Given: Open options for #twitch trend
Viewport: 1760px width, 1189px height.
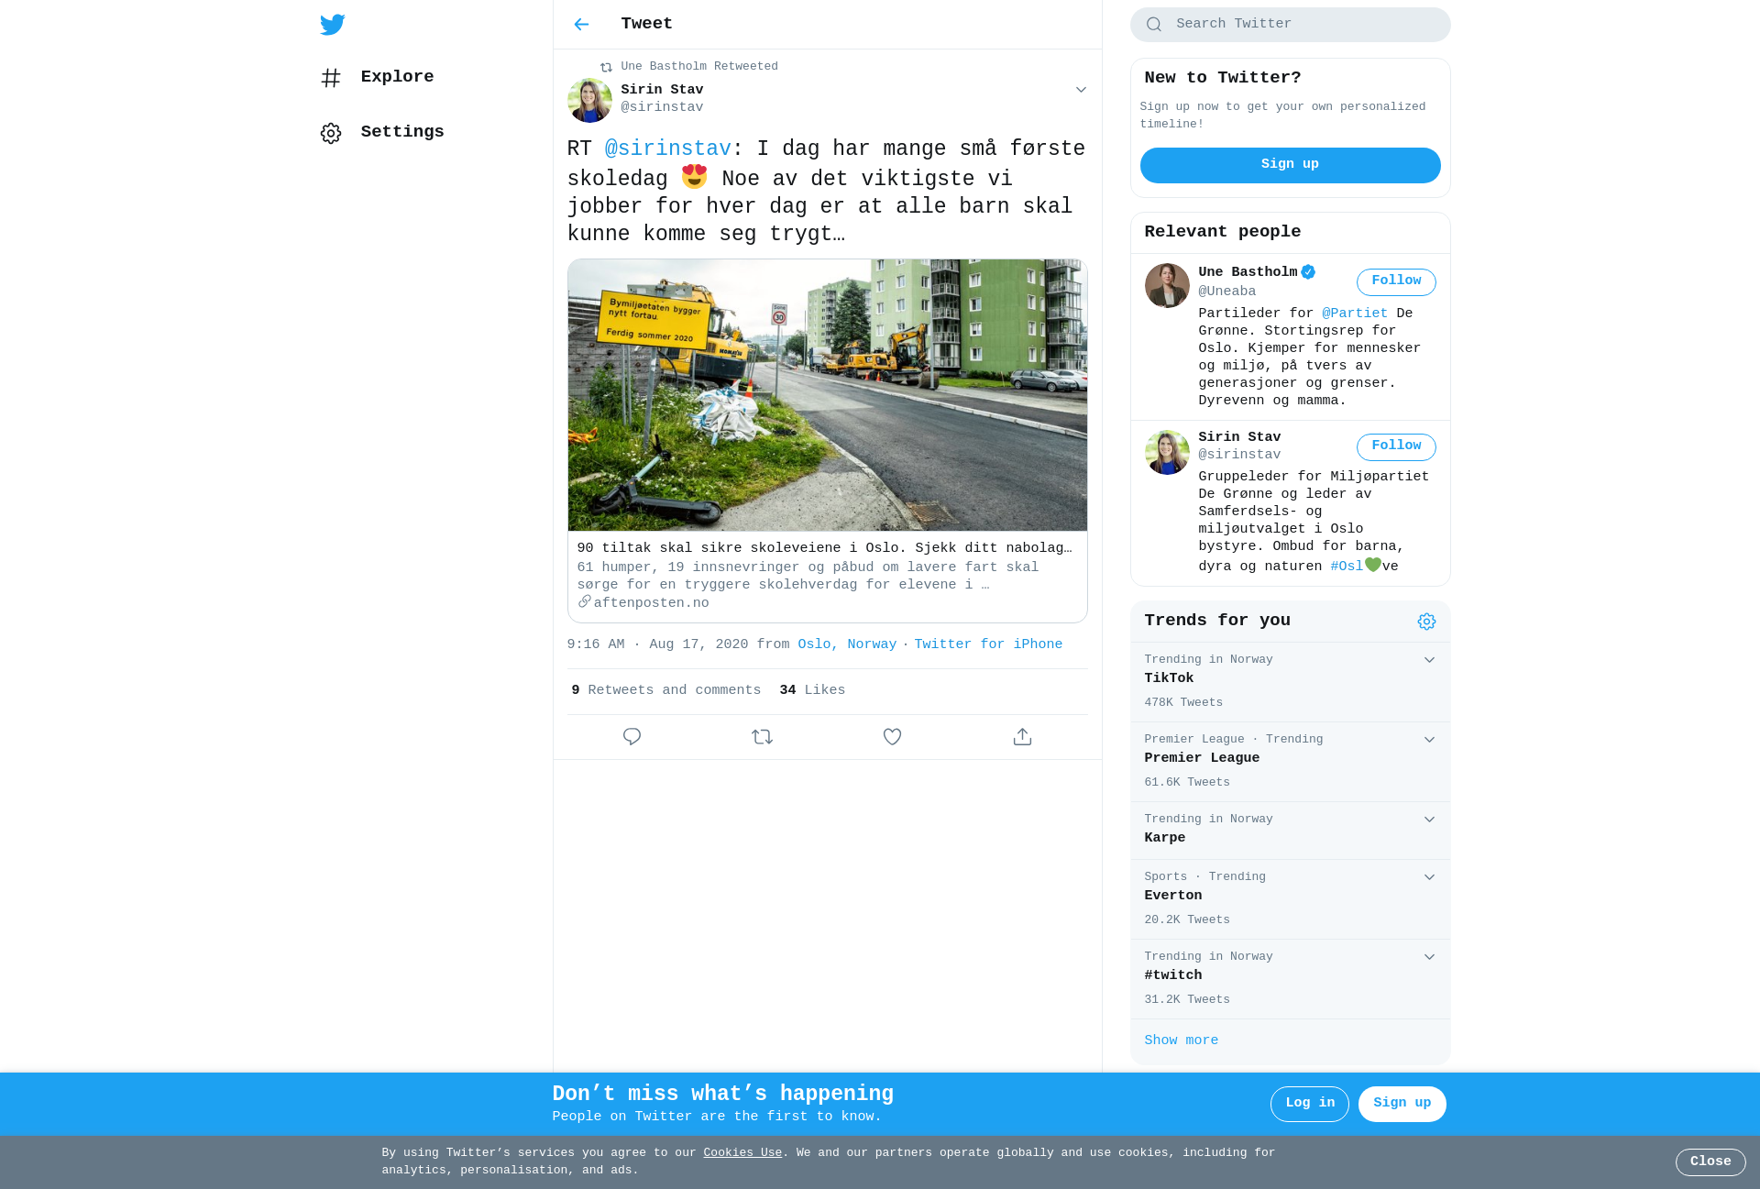Looking at the screenshot, I should click(x=1429, y=957).
